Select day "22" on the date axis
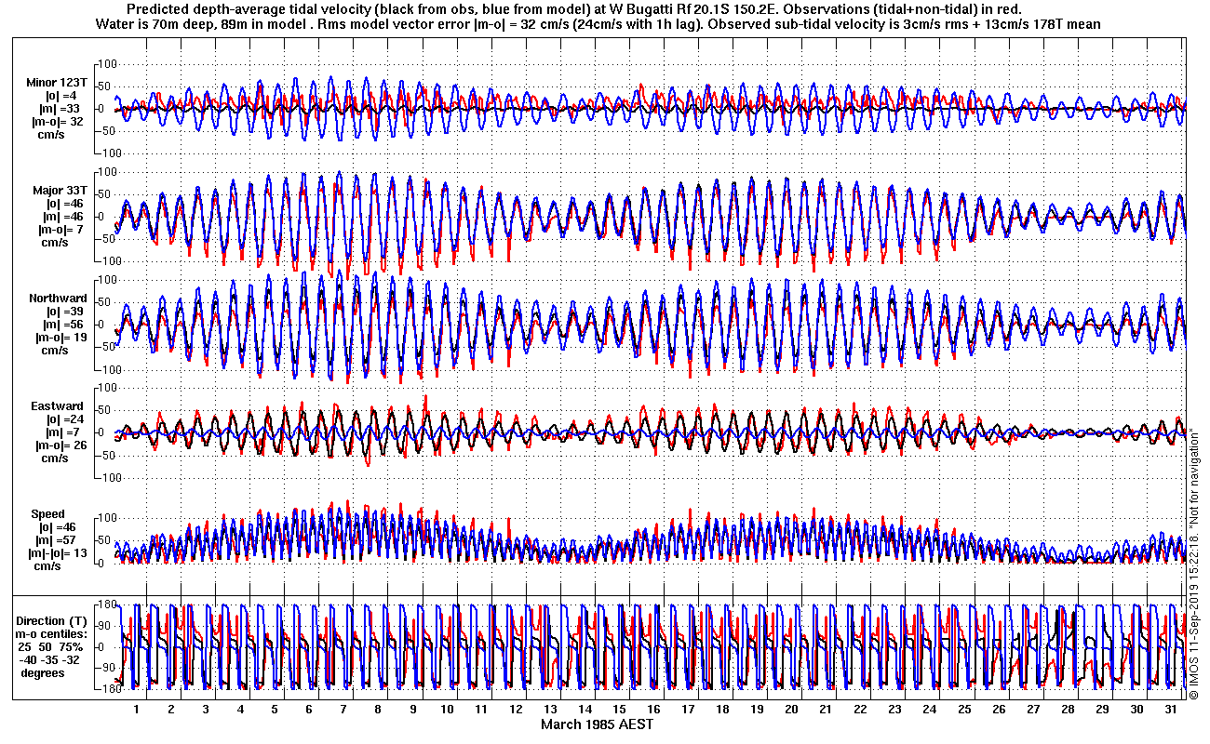The width and height of the screenshot is (1210, 744). pos(859,710)
